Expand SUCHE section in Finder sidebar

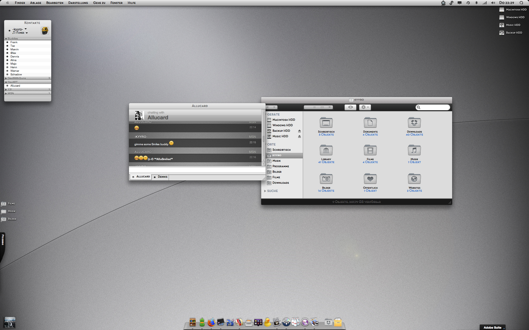click(265, 191)
